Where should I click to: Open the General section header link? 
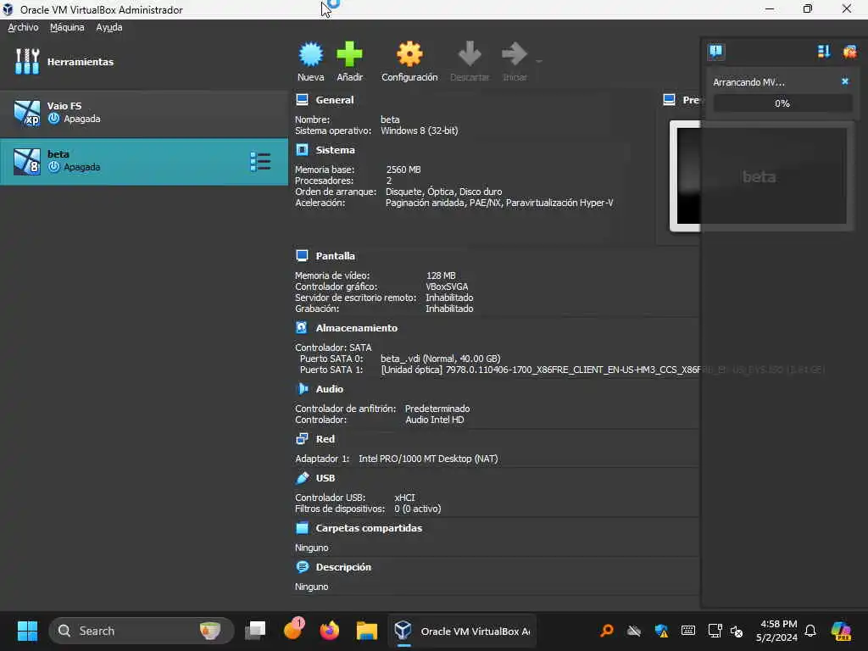point(334,100)
